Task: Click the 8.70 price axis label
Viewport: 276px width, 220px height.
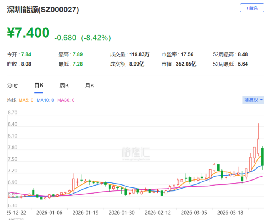Action: 13,112
